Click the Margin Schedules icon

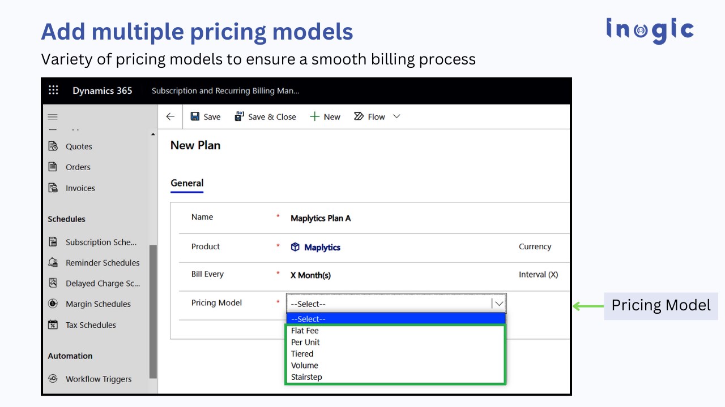pyautogui.click(x=53, y=304)
